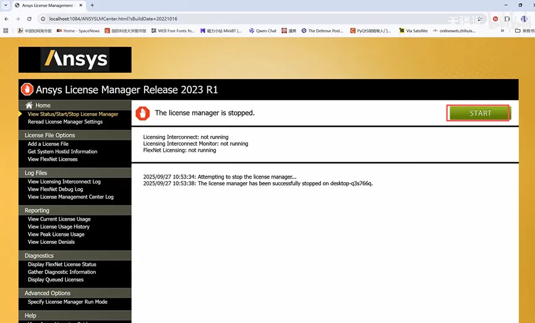Open View FlexNet Debug Log
The image size is (535, 323).
pos(55,189)
